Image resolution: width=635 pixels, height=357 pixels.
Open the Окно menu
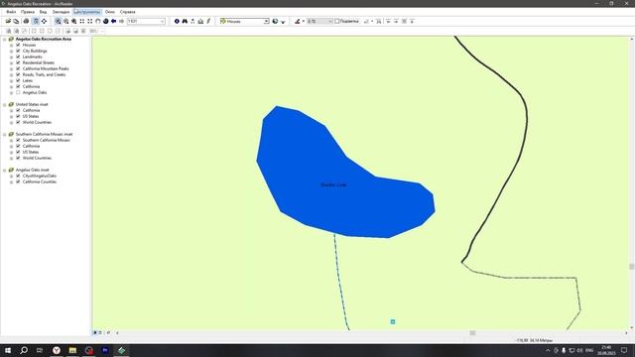110,12
